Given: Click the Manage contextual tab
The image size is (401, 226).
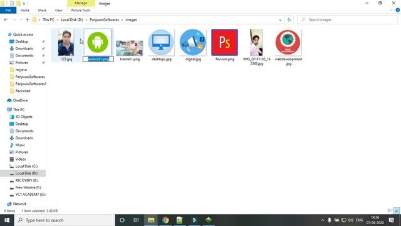Looking at the screenshot, I should 81,3.
